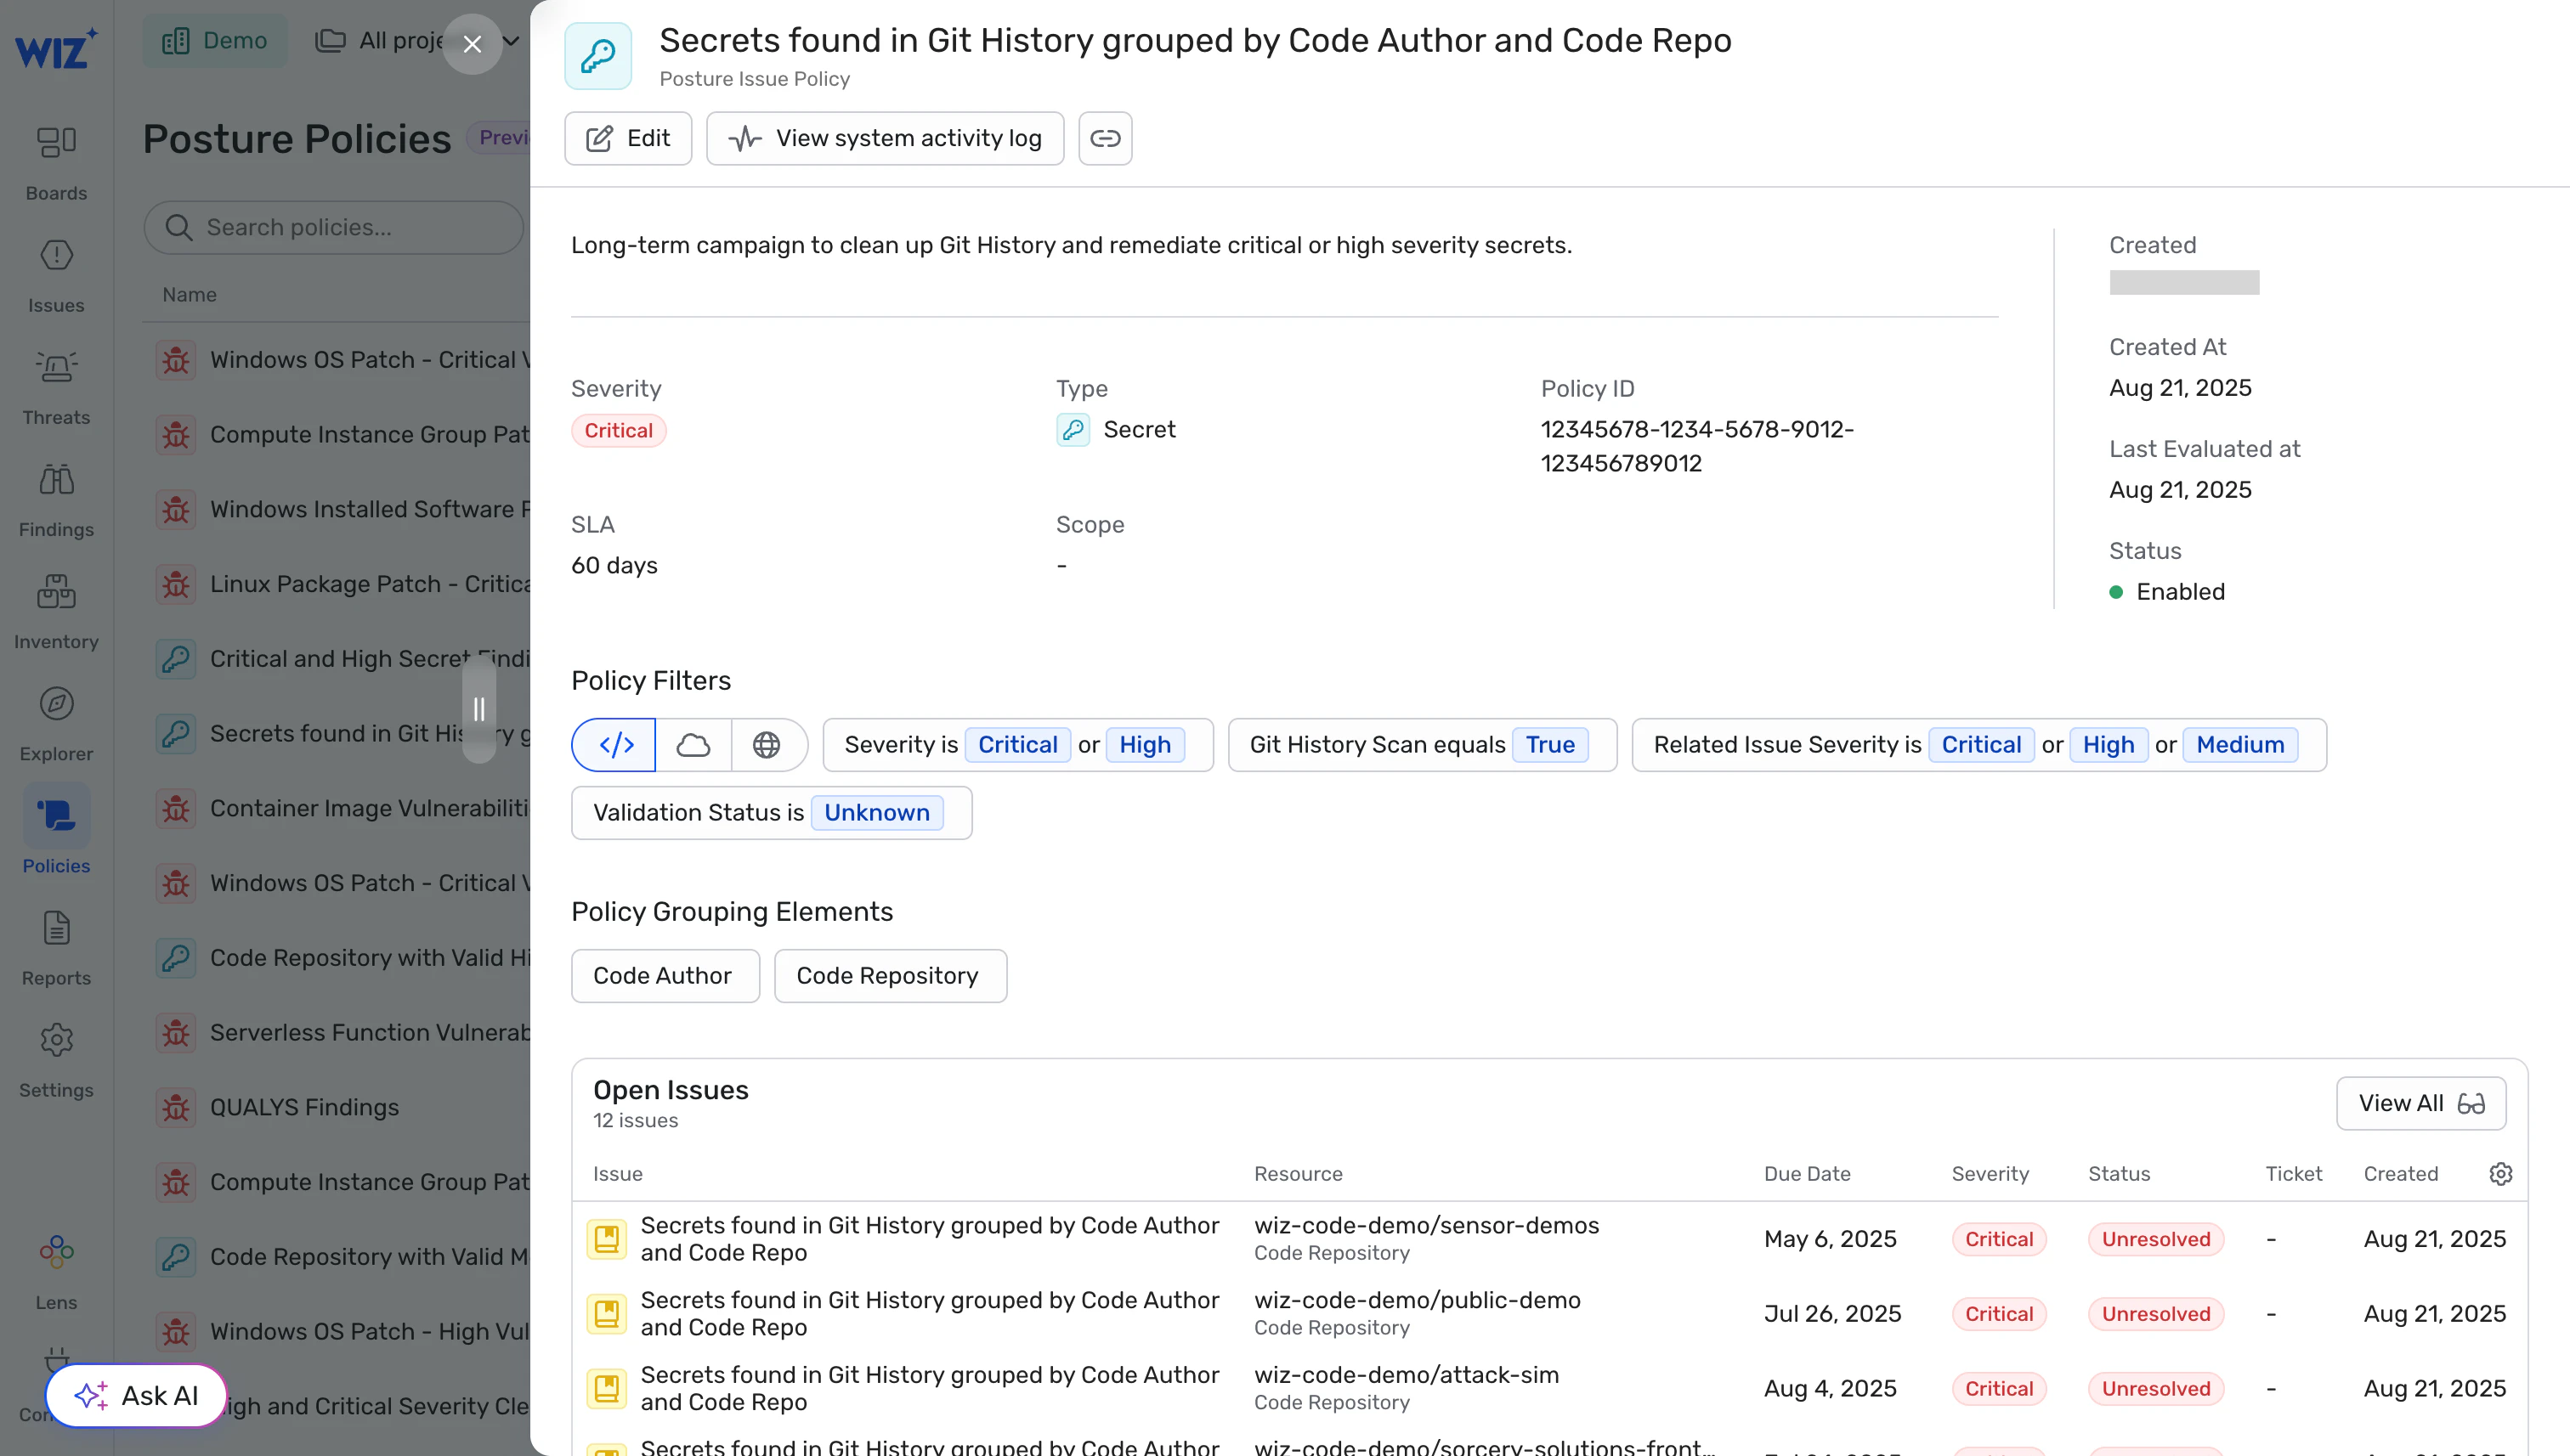The width and height of the screenshot is (2570, 1456).
Task: Click Severity is Critical or High filter
Action: coord(1017,744)
